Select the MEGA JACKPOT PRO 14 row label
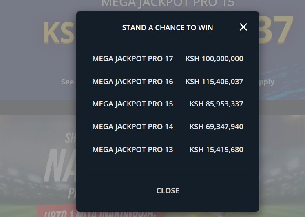The image size is (305, 217). click(x=133, y=127)
